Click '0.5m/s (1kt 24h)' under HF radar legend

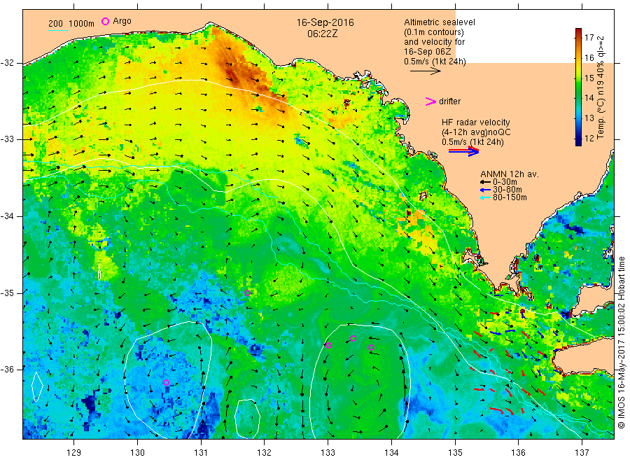[x=473, y=142]
